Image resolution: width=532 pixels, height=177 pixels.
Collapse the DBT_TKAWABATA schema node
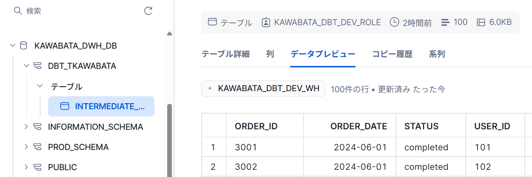pyautogui.click(x=26, y=66)
